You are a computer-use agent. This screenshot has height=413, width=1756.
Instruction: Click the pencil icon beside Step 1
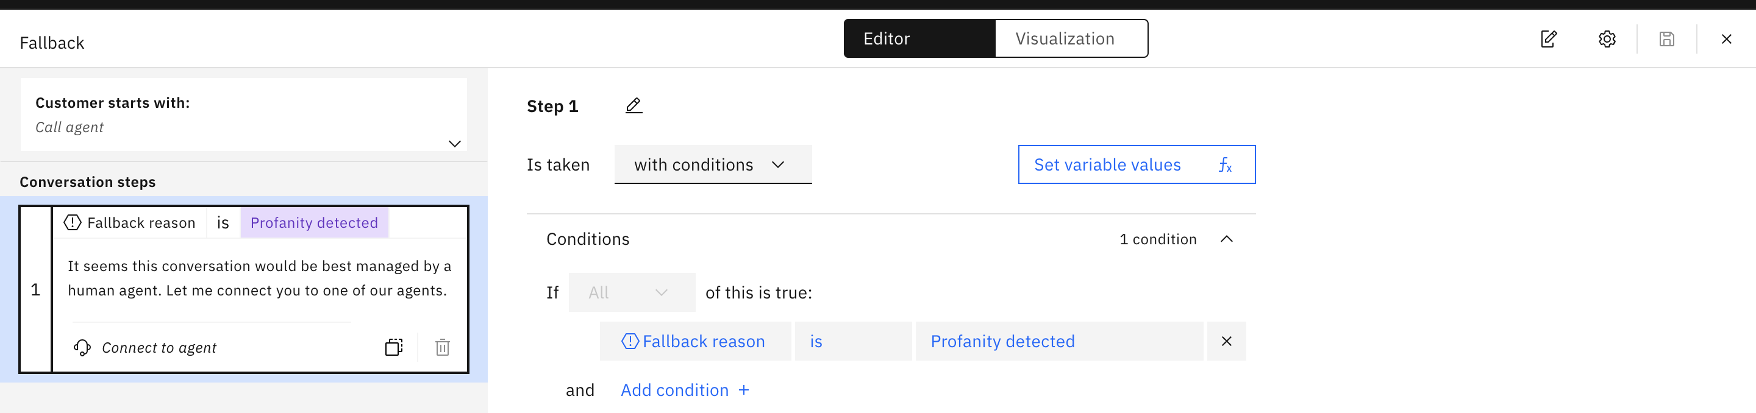click(634, 105)
